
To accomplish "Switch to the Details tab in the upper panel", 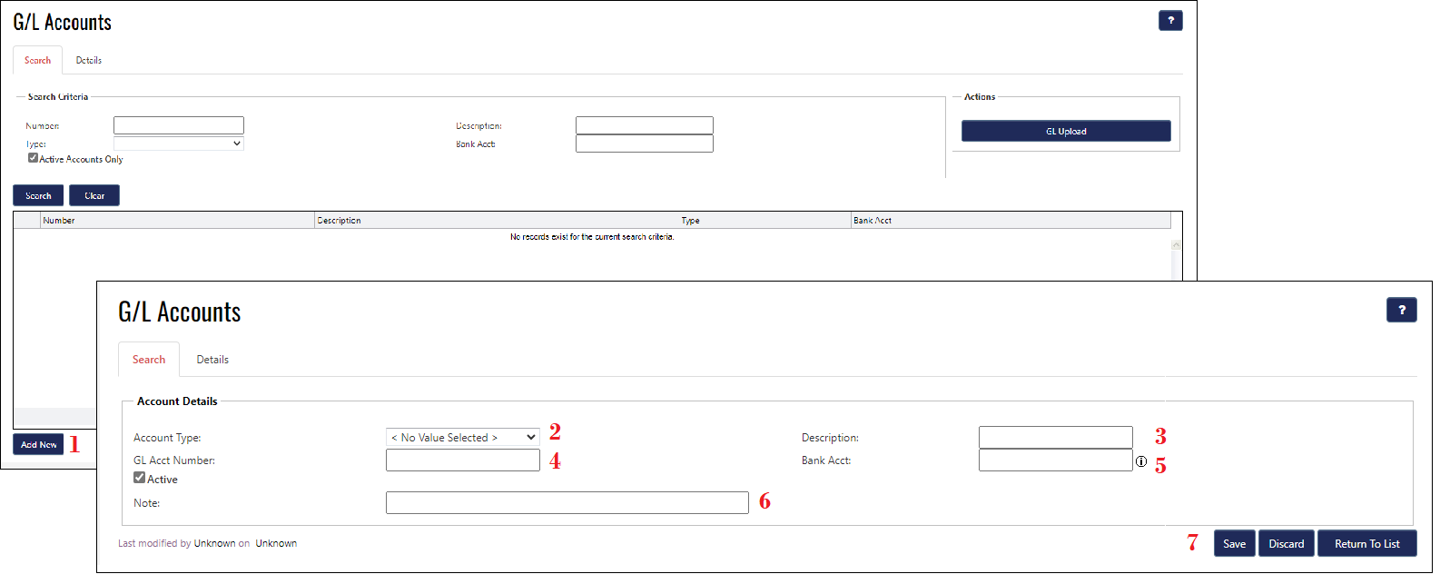I will (x=89, y=61).
